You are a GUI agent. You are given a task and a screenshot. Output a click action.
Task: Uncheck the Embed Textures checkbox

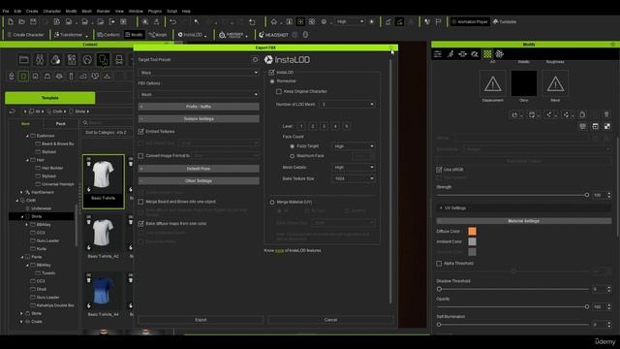point(140,132)
